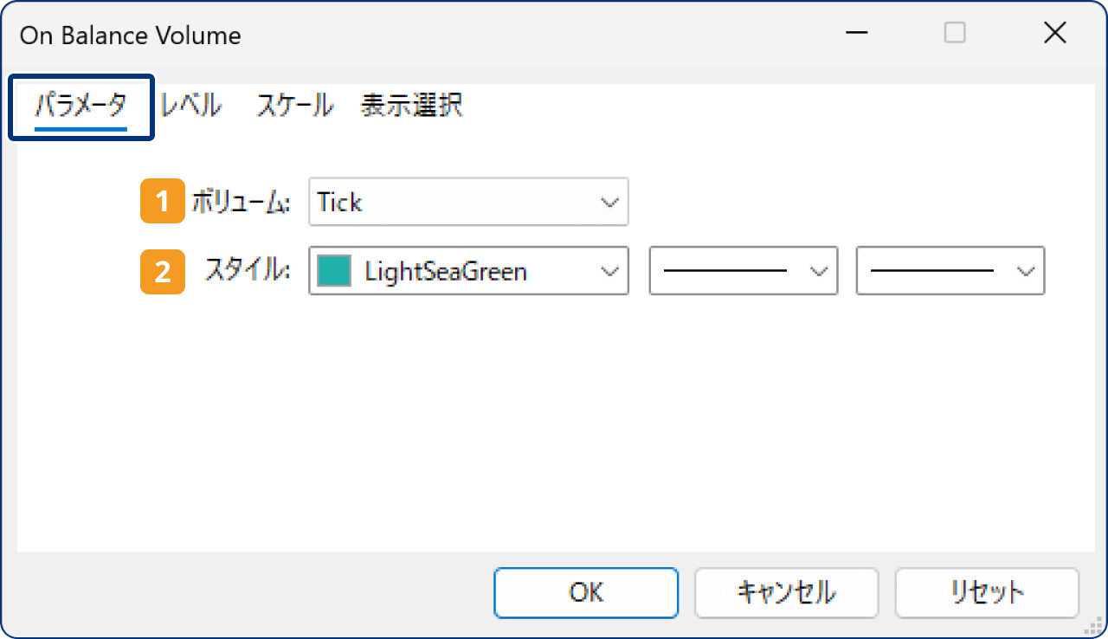This screenshot has height=639, width=1108.
Task: Confirm settings with the OK button
Action: pyautogui.click(x=586, y=593)
